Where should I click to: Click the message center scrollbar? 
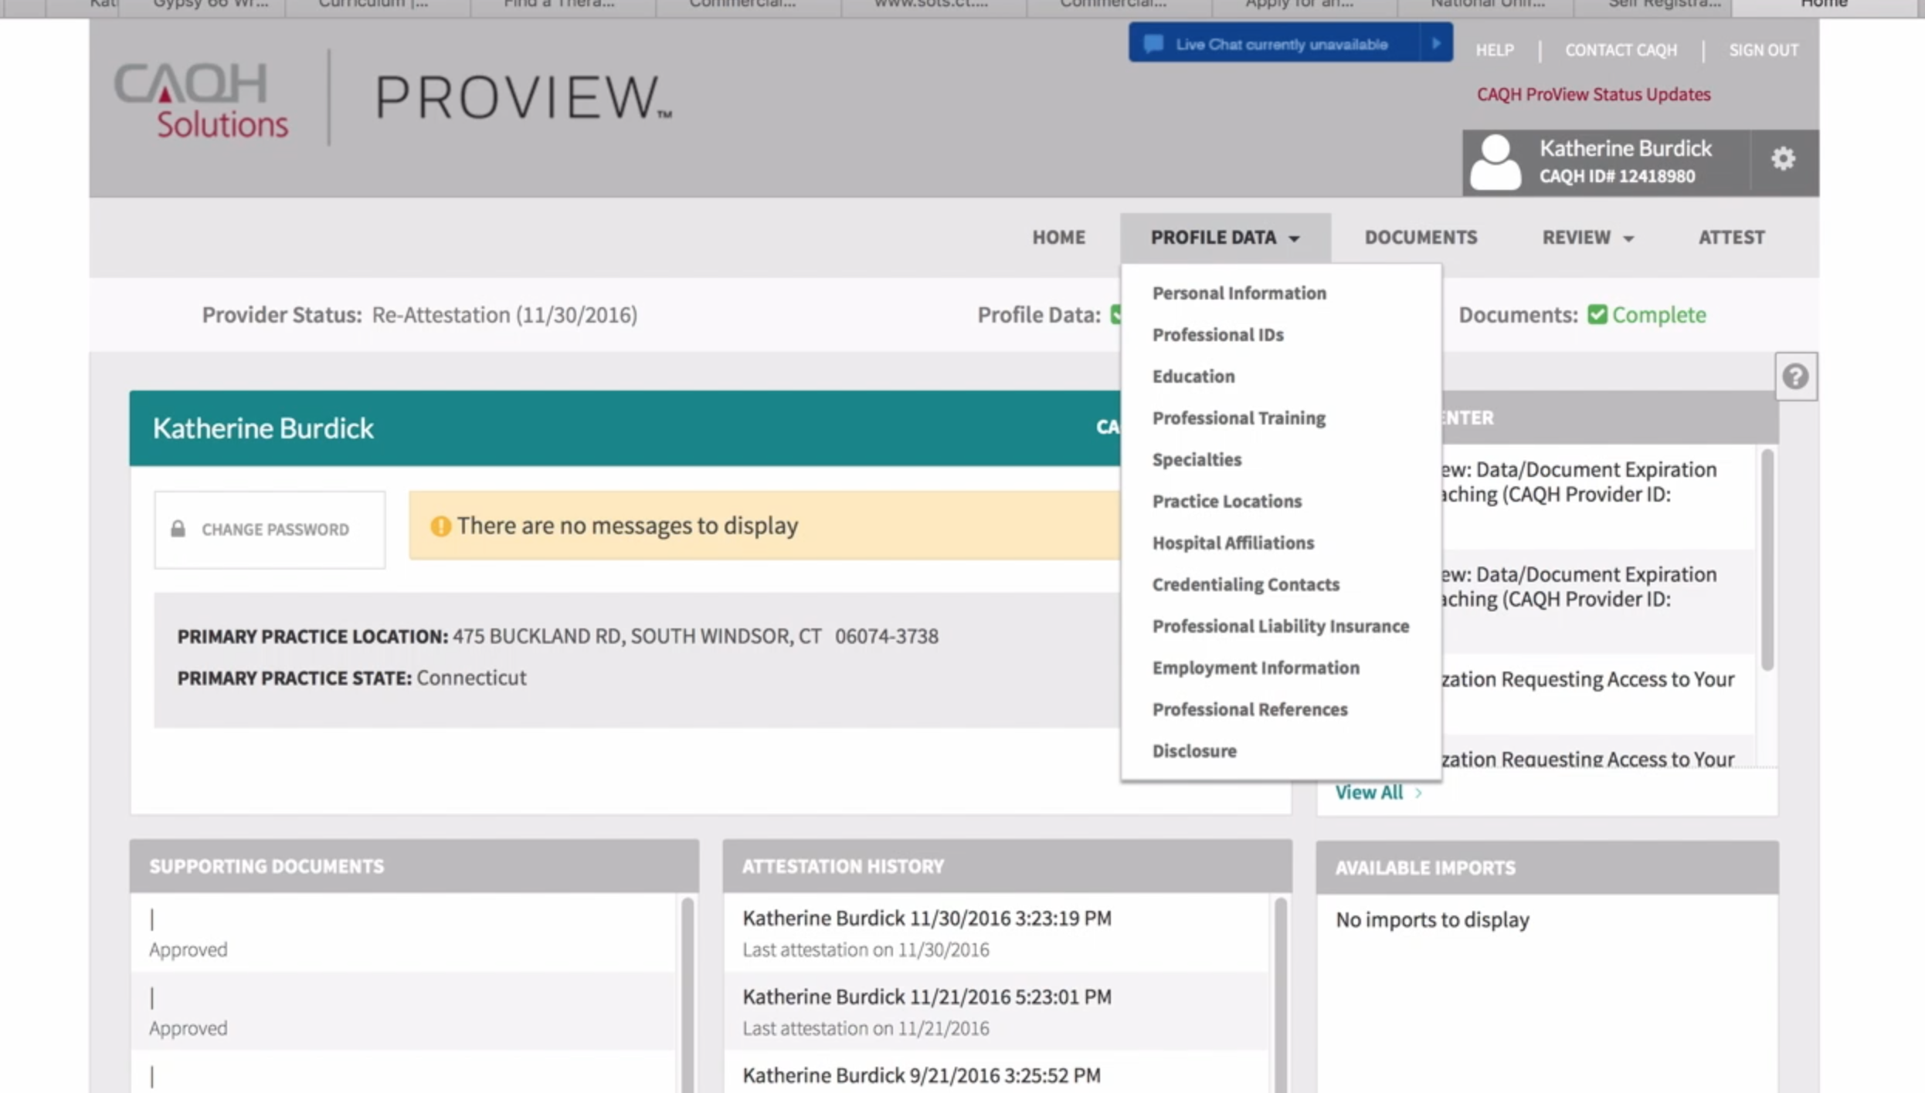[x=1767, y=561]
